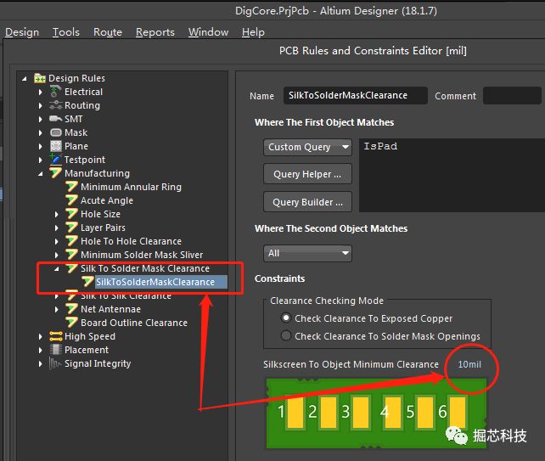The width and height of the screenshot is (545, 461).
Task: Click the SilkToSolderMaskClearance rule icon
Action: pos(88,282)
